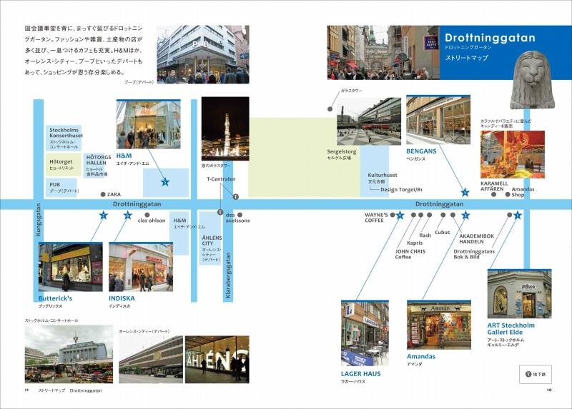Click the Butterick's heading text

[x=55, y=298]
